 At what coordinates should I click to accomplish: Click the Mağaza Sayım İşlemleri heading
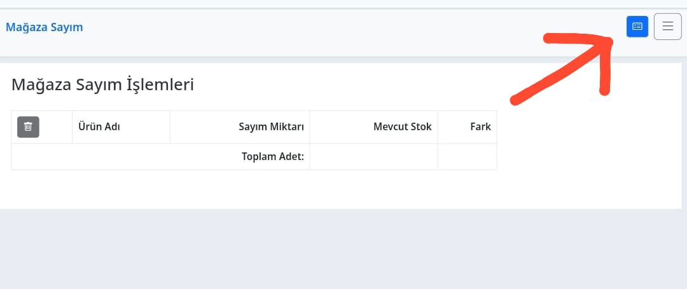[x=102, y=84]
